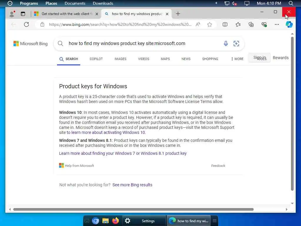Click the show desktop taskbar icon
Screen dimensions: 301x226
[x=87, y=221]
